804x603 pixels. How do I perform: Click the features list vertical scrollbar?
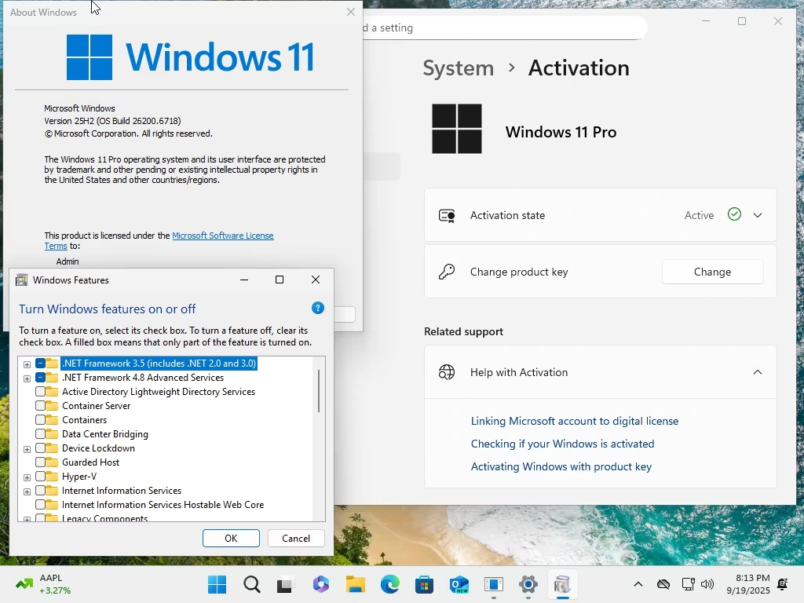(x=319, y=390)
